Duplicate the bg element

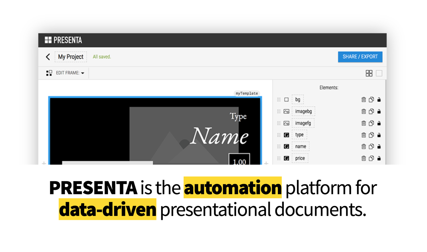tap(371, 100)
